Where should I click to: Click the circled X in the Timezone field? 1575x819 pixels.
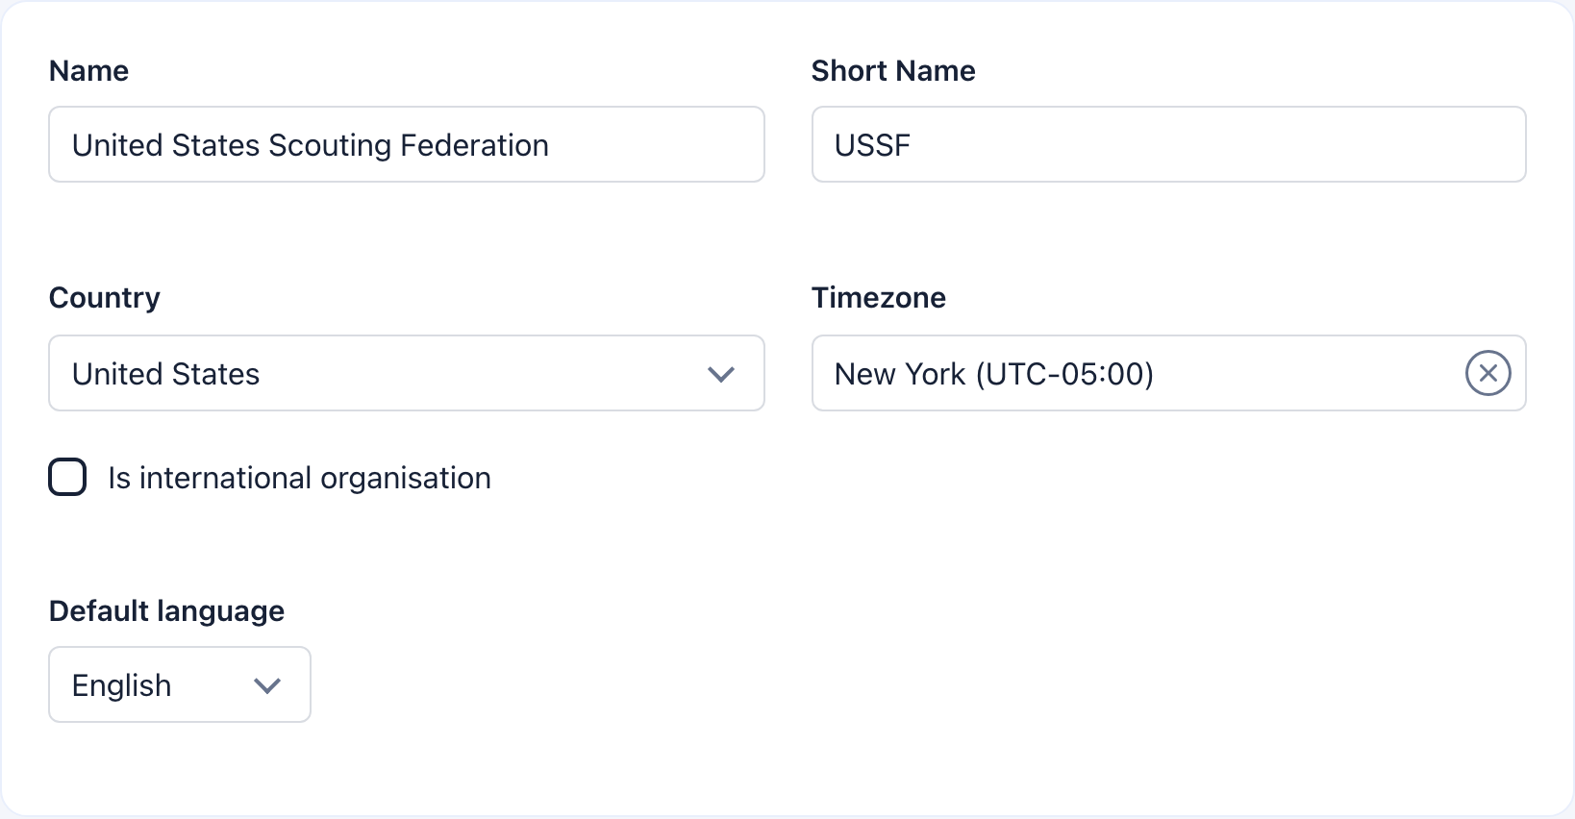pyautogui.click(x=1487, y=373)
